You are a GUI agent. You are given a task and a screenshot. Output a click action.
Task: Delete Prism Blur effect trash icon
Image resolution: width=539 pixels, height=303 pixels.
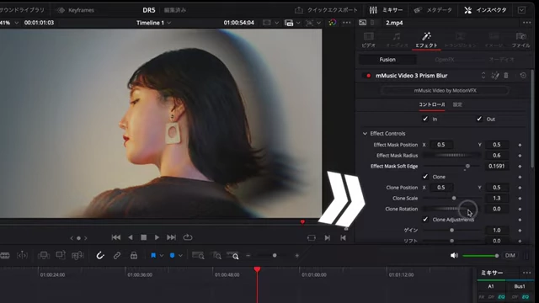pyautogui.click(x=506, y=75)
